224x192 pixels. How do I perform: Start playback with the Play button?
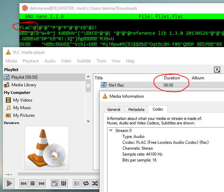[9, 183]
